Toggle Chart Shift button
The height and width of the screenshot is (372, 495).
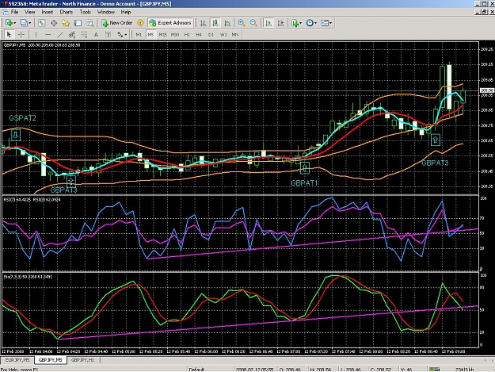[280, 23]
